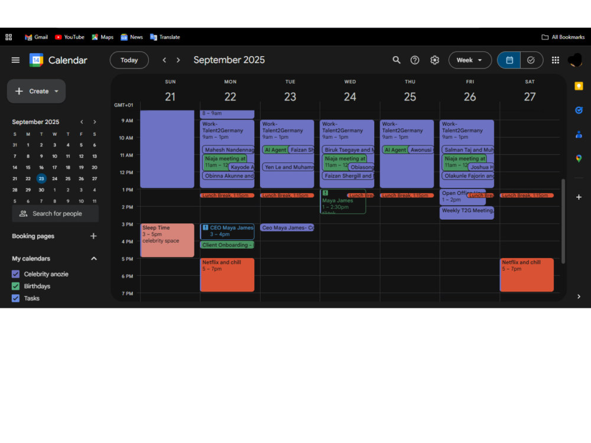The width and height of the screenshot is (591, 443).
Task: Open All Bookmarks folder
Action: tap(563, 37)
